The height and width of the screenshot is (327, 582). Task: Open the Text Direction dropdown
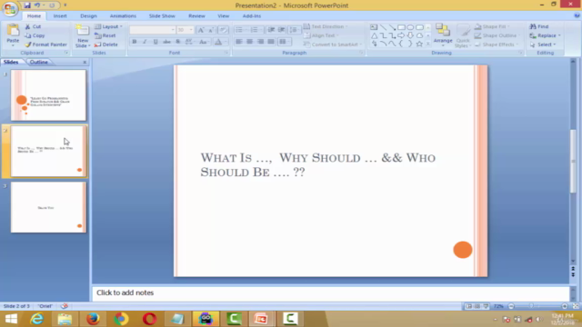click(x=326, y=26)
